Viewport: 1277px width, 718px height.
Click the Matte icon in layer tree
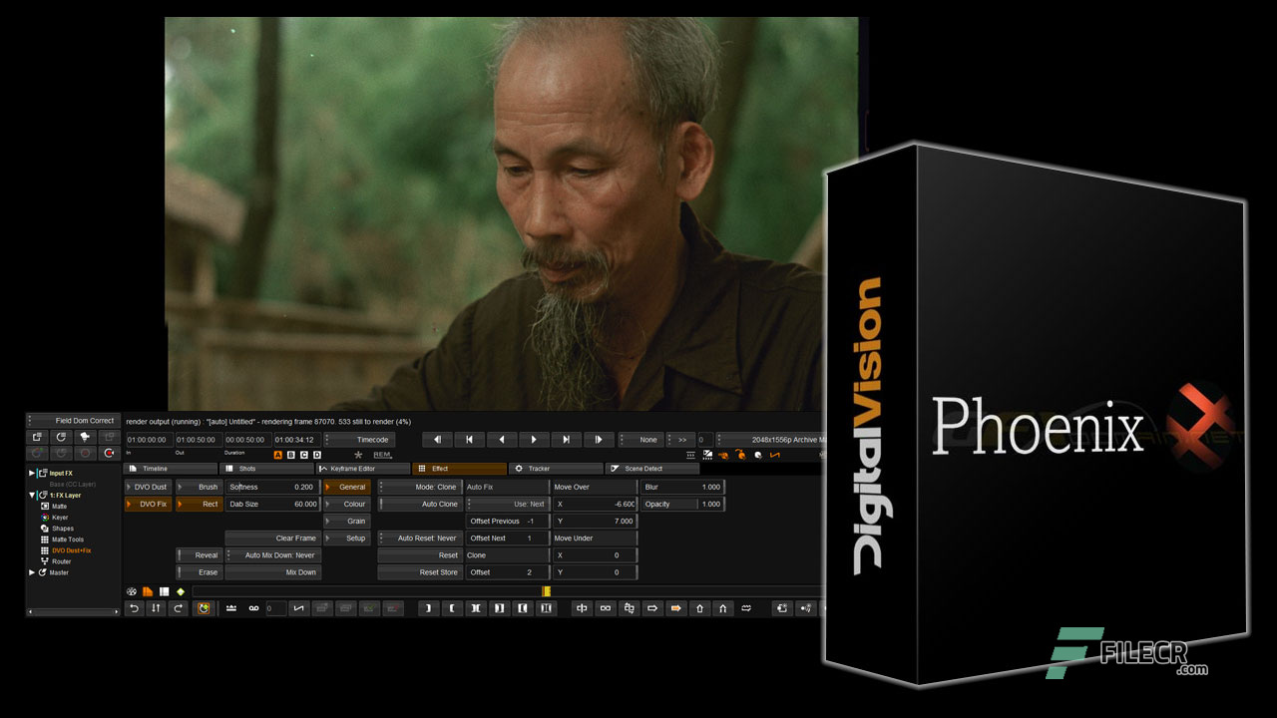(45, 507)
